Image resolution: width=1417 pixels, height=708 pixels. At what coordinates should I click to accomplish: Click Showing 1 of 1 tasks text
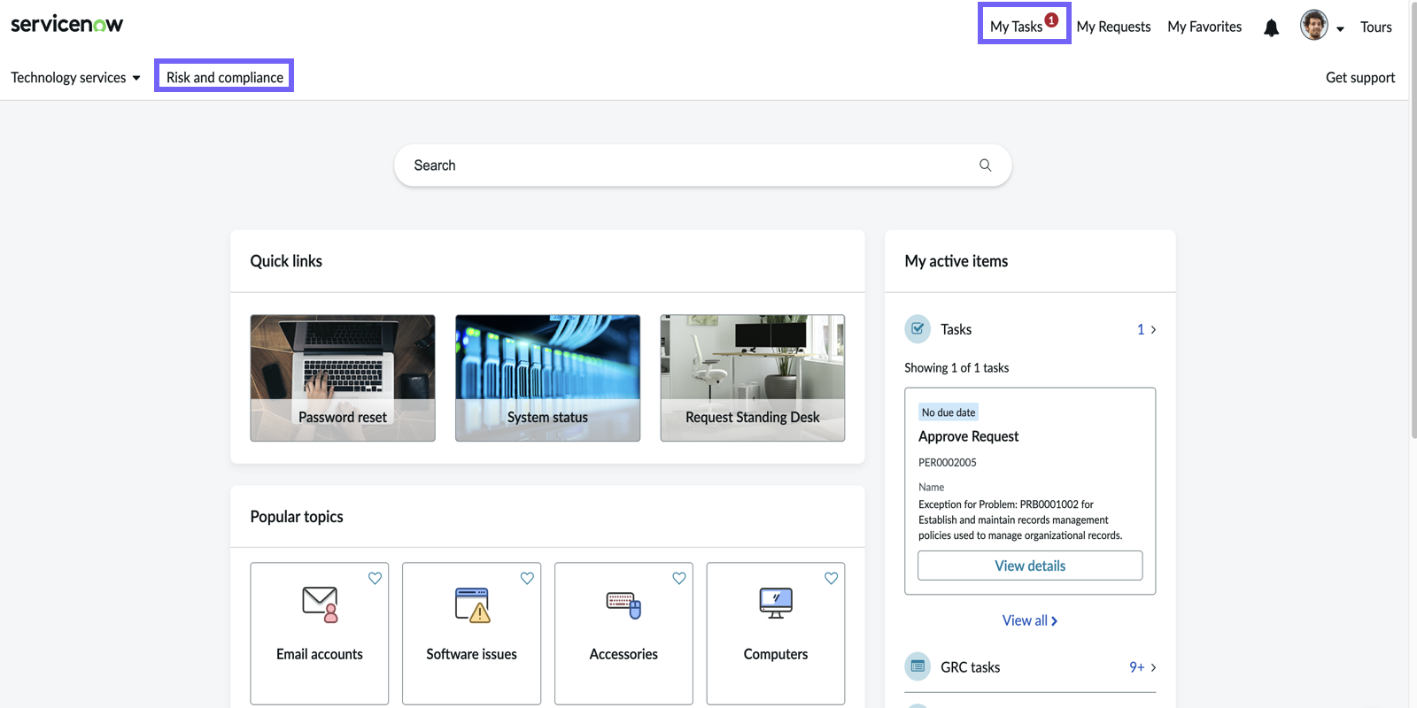tap(956, 368)
